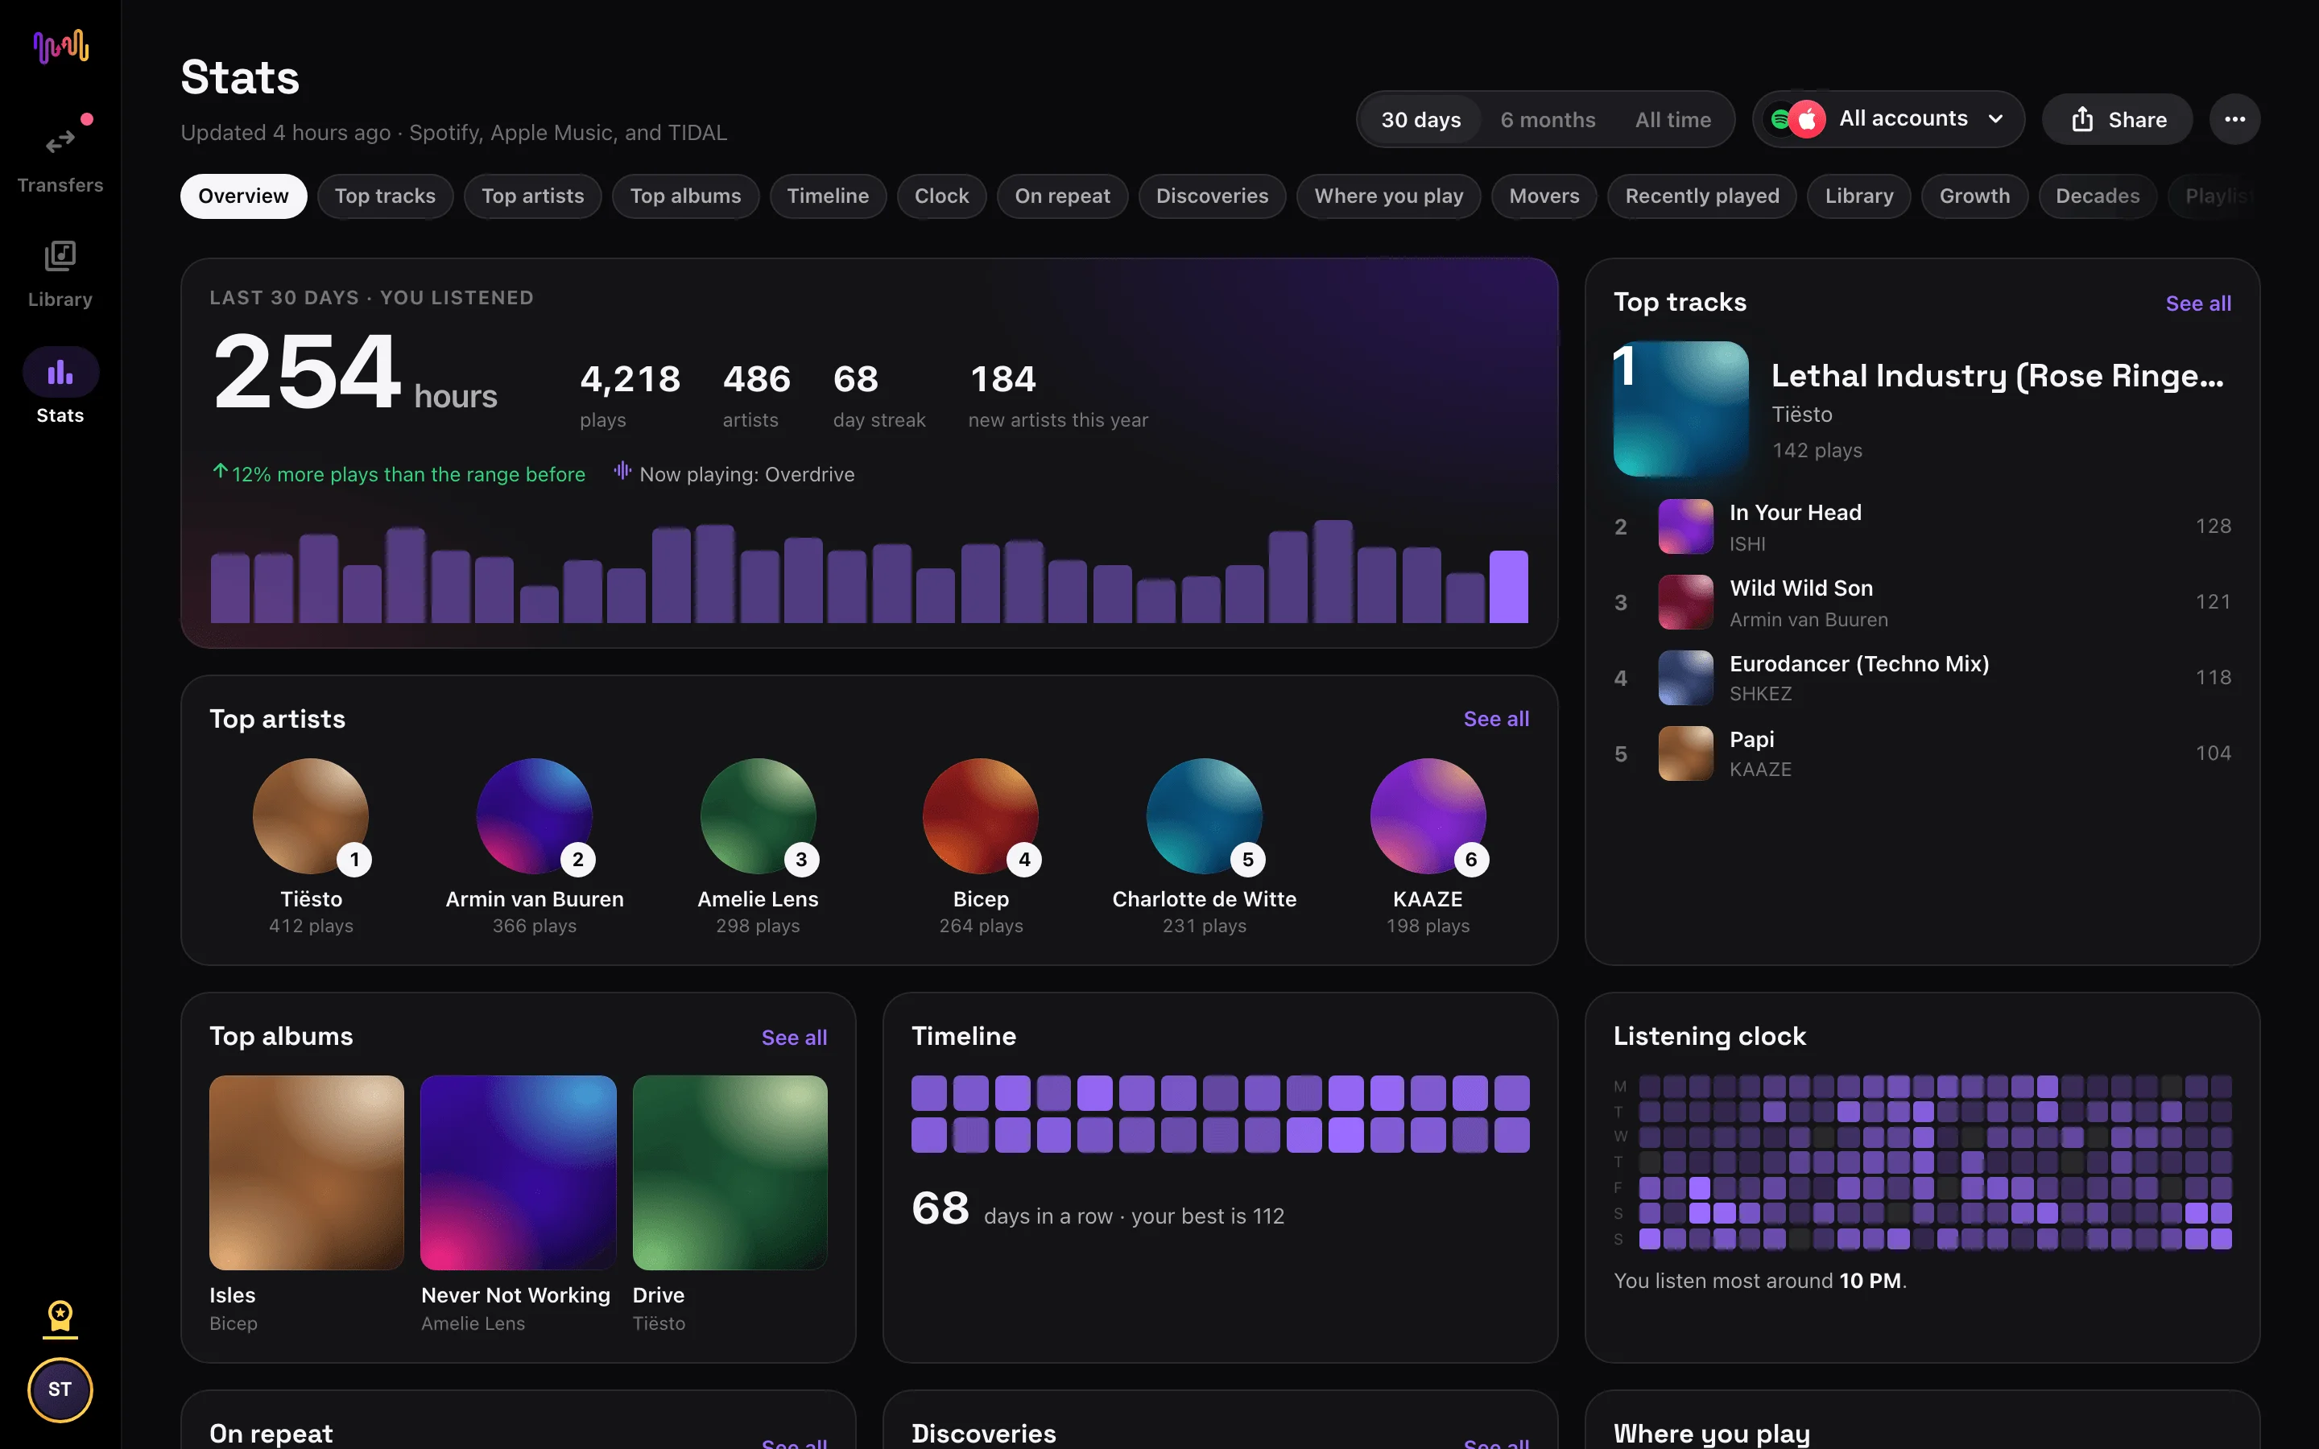Select the Eurodancer (Techno Mix) track

(1922, 678)
